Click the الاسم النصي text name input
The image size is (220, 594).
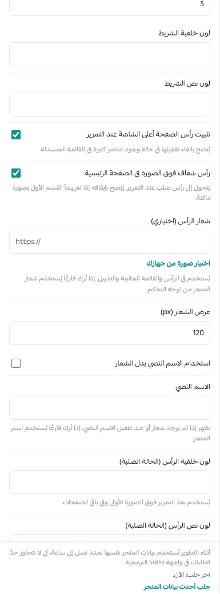110,408
